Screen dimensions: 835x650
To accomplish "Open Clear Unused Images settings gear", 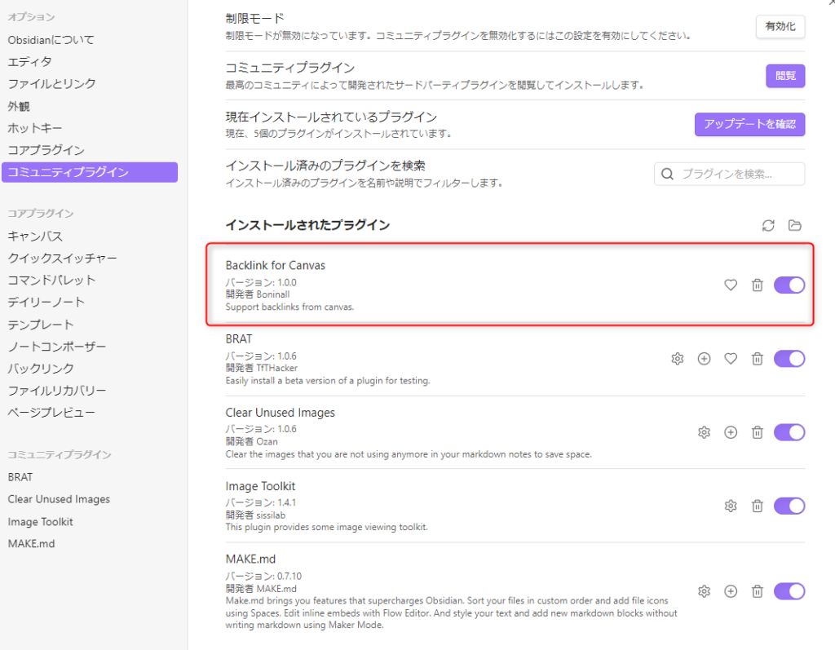I will pos(704,432).
